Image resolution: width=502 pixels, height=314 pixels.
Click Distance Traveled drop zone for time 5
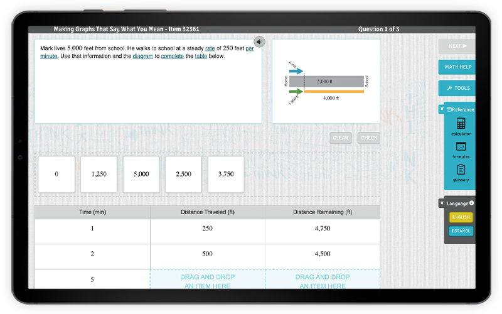coord(208,279)
